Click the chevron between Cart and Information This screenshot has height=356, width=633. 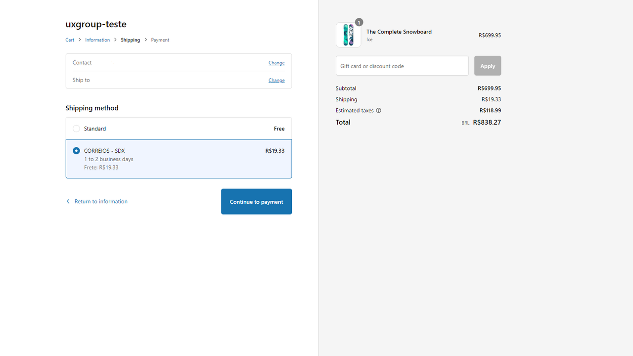coord(80,40)
